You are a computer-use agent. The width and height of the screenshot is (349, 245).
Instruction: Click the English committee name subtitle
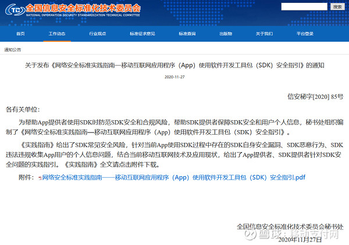(x=83, y=15)
